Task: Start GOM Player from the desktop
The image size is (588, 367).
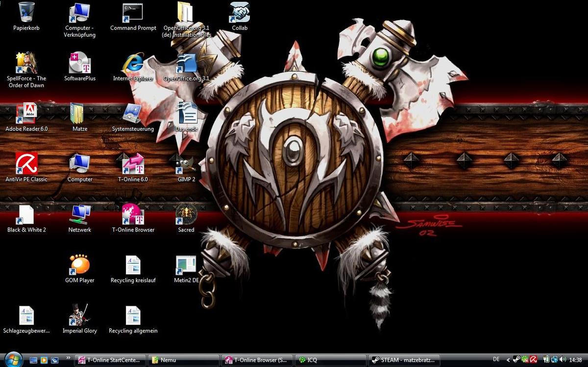Action: pyautogui.click(x=80, y=269)
